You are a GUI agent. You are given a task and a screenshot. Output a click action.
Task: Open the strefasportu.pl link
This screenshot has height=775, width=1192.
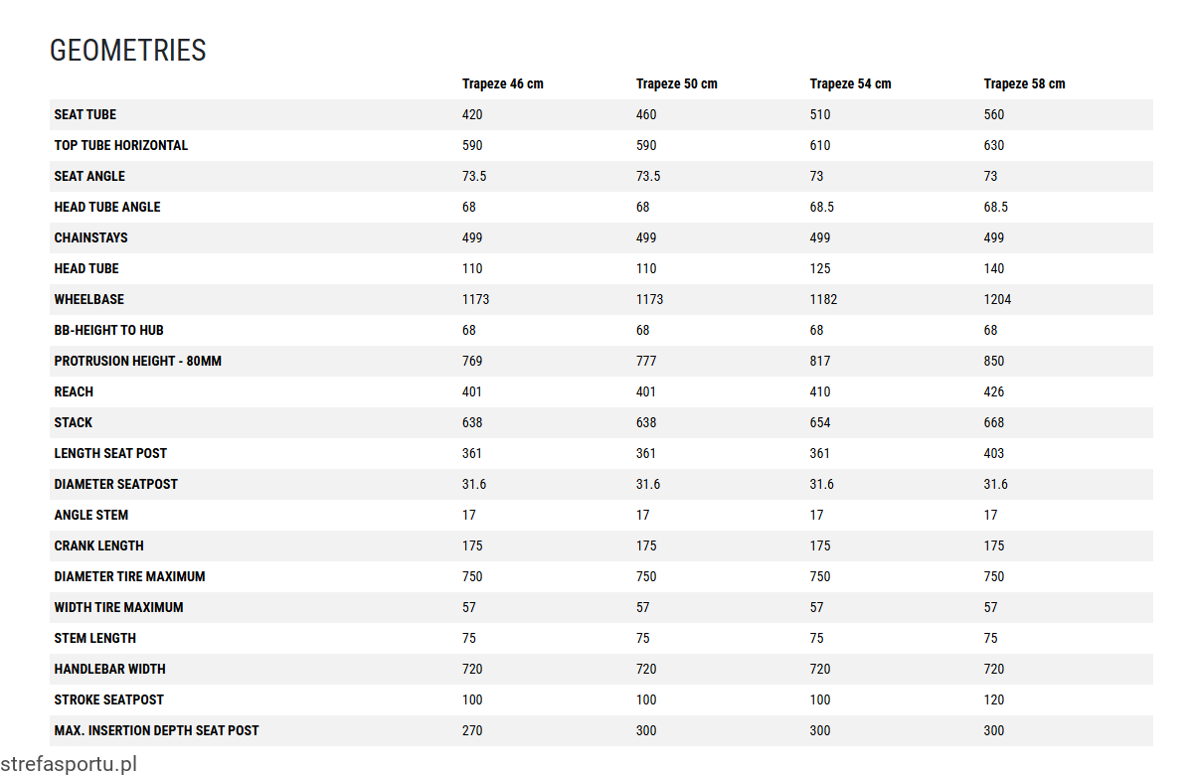(x=69, y=764)
